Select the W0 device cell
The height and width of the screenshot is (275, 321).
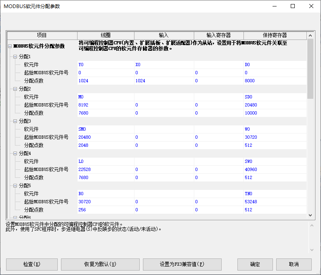pyautogui.click(x=275, y=129)
